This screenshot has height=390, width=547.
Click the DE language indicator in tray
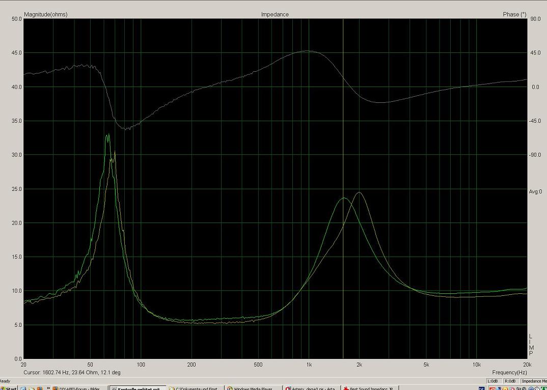[481, 388]
